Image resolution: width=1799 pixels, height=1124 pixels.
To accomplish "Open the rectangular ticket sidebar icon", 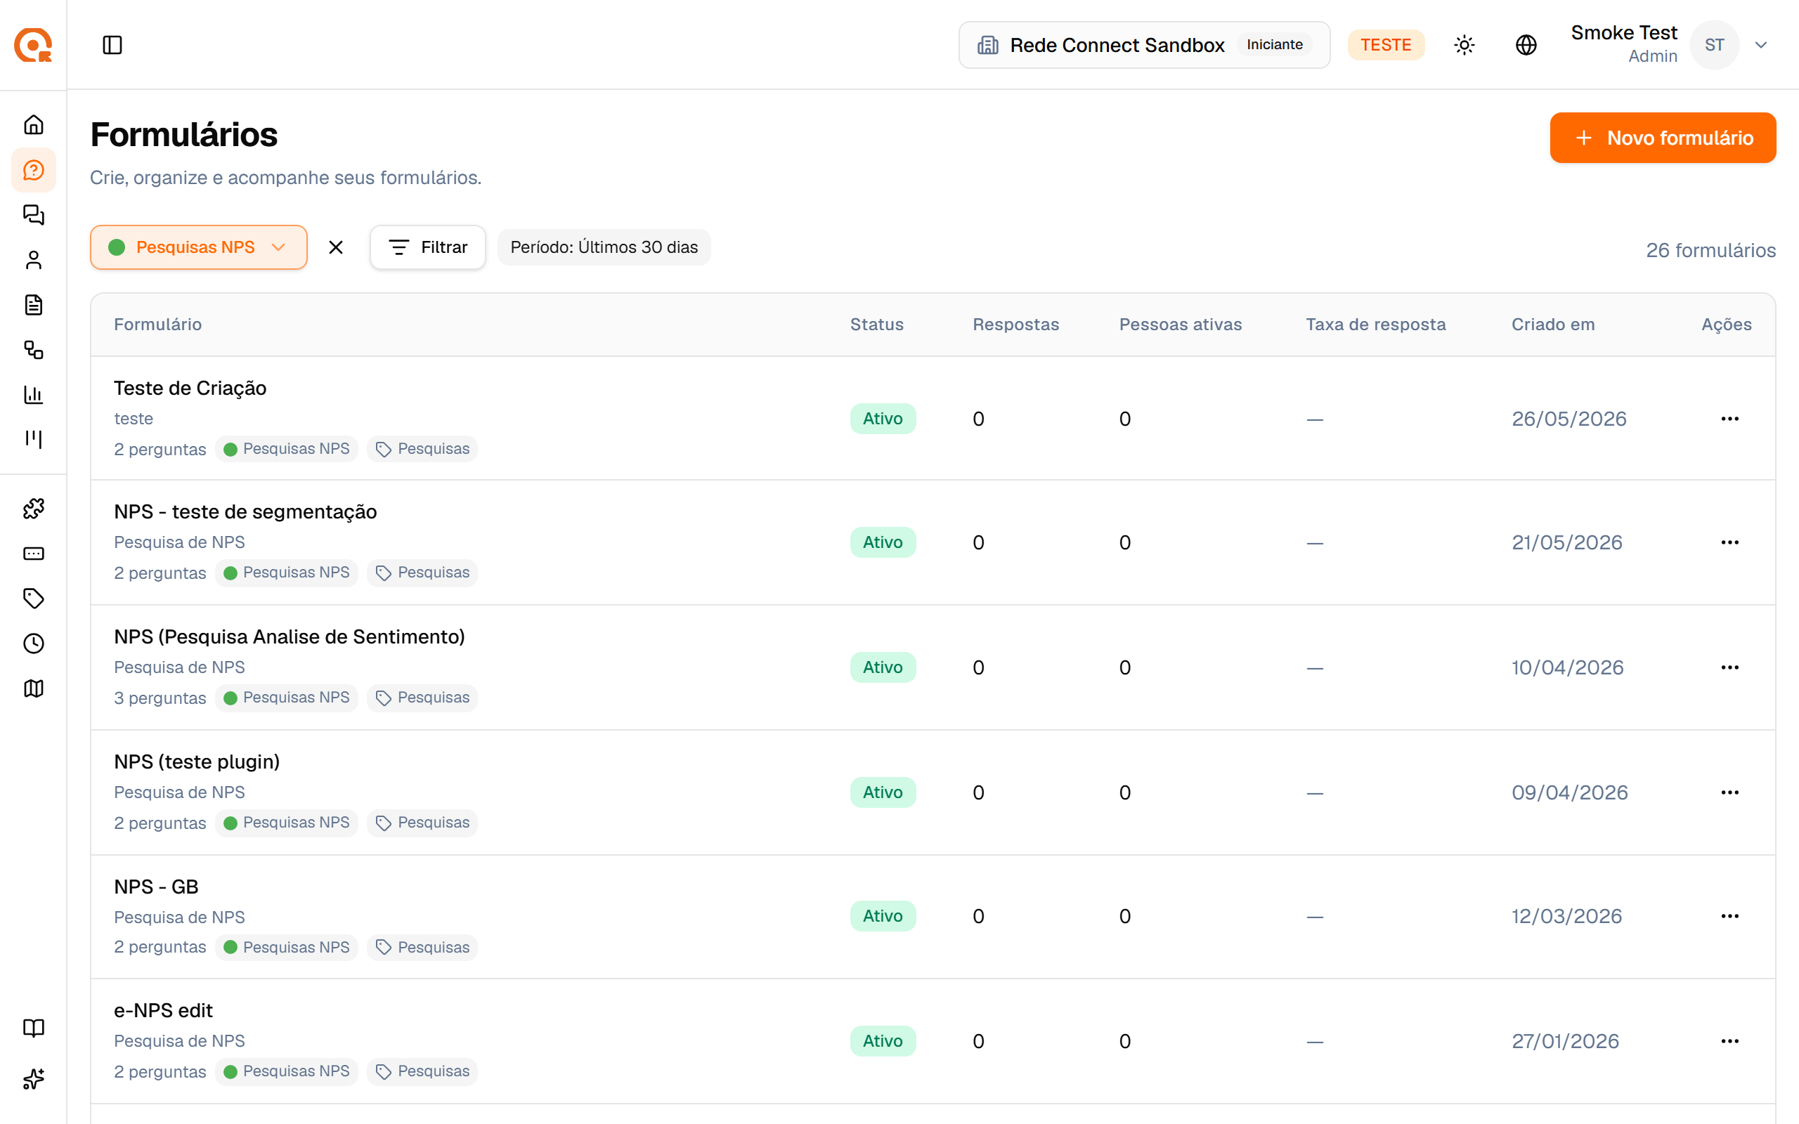I will [34, 554].
